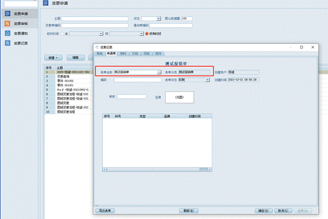Select list row 10 图纸变更流程

tap(68, 112)
